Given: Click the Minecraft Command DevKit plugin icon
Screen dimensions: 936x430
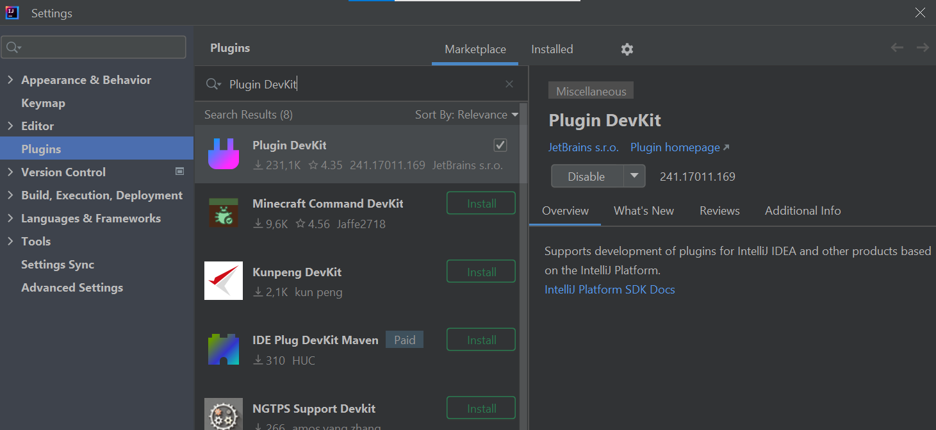Looking at the screenshot, I should [x=223, y=213].
